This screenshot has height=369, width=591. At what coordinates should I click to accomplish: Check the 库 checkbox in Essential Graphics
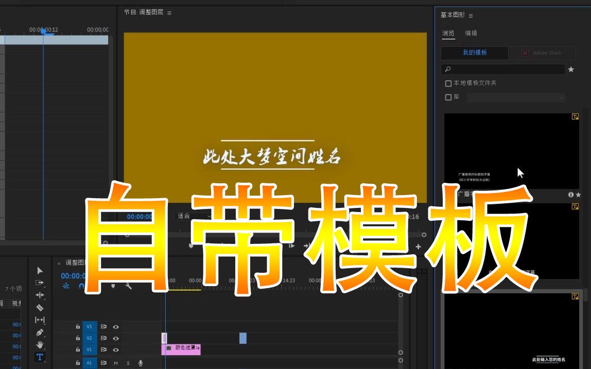click(448, 97)
